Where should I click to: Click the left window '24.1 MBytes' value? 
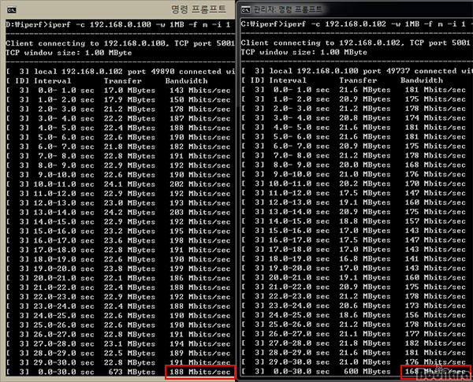(x=130, y=184)
